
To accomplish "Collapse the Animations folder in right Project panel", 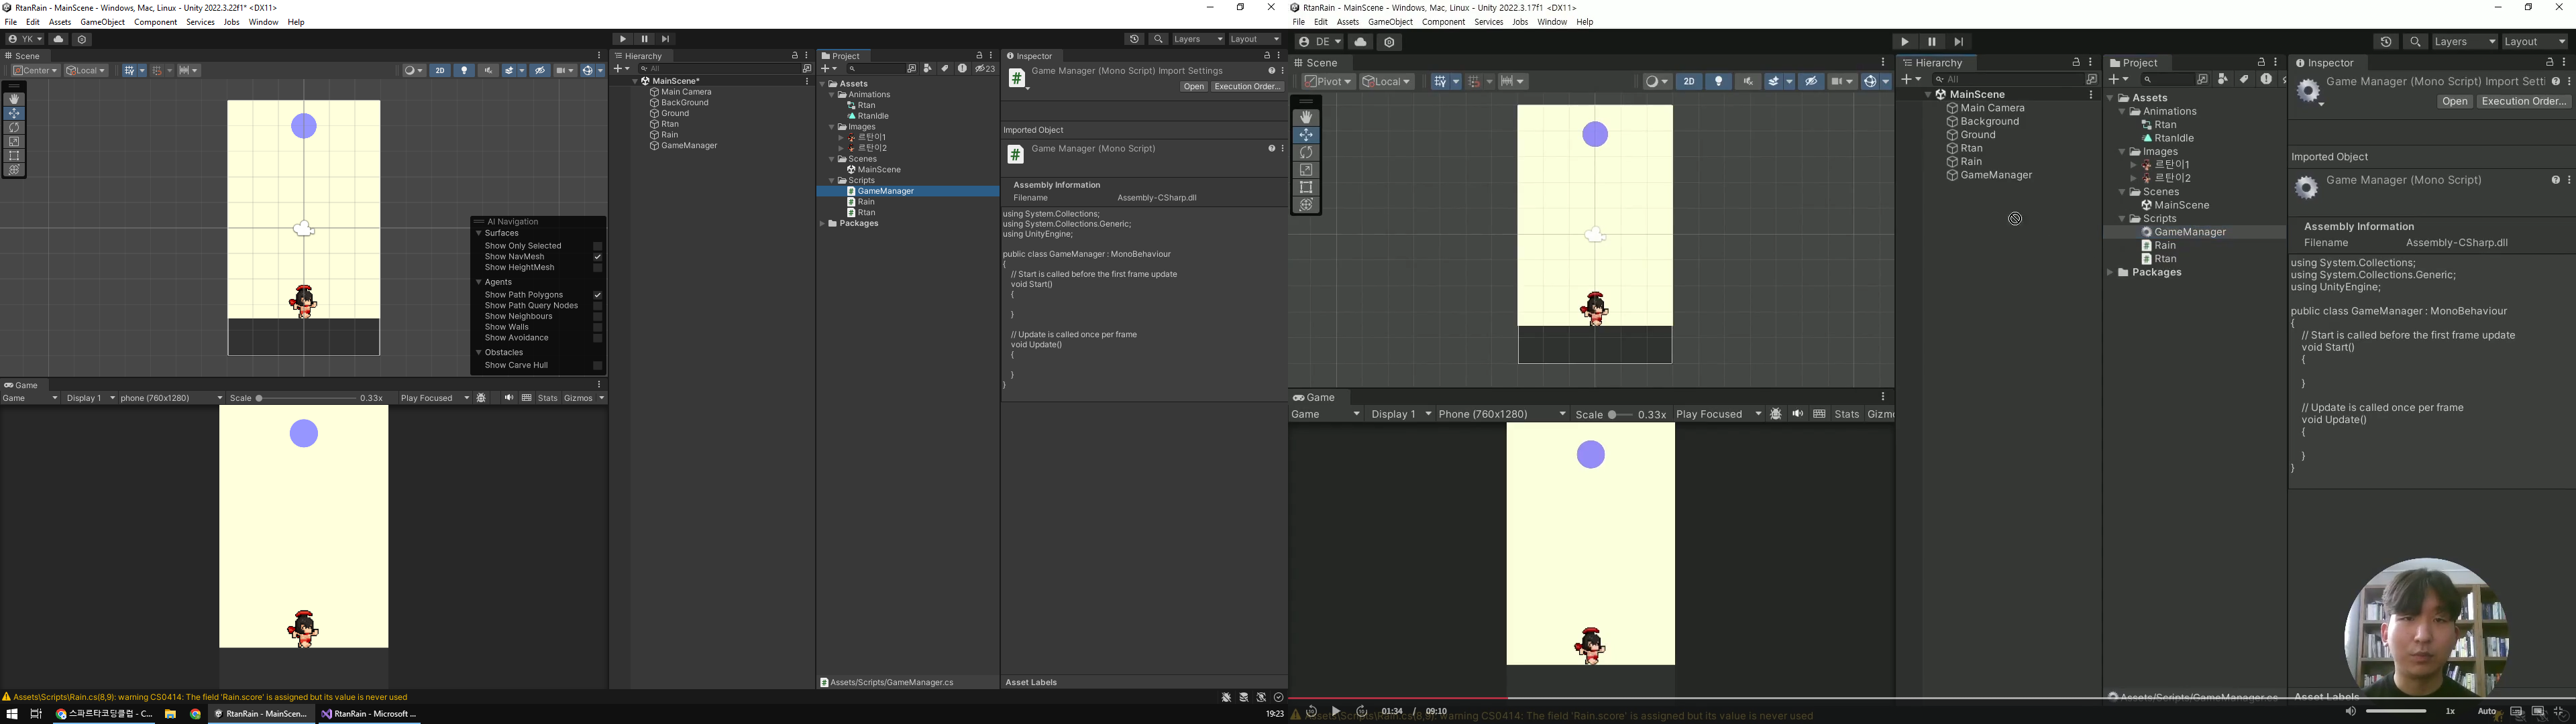I will coord(2122,112).
